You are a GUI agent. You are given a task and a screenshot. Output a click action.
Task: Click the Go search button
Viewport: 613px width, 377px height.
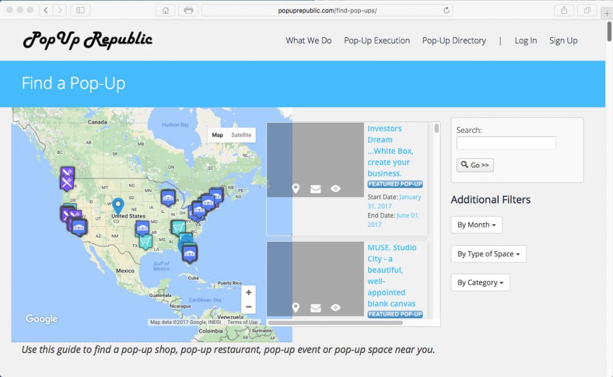pos(475,165)
